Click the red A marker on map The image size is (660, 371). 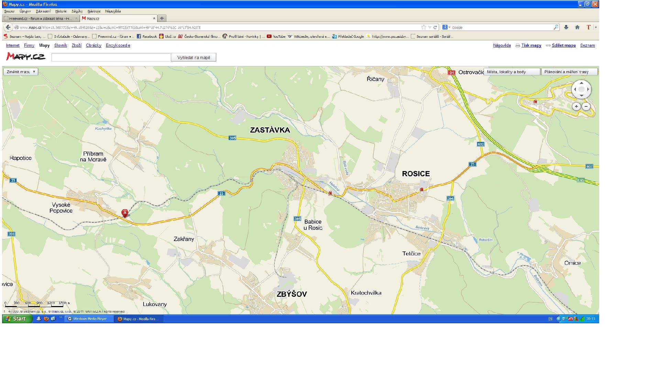125,213
